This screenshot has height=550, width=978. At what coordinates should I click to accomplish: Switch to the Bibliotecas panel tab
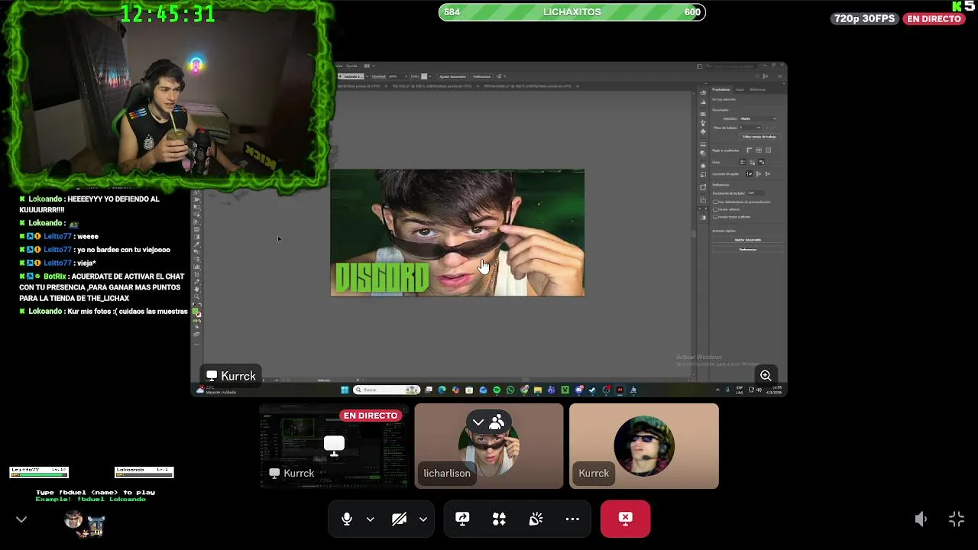757,89
